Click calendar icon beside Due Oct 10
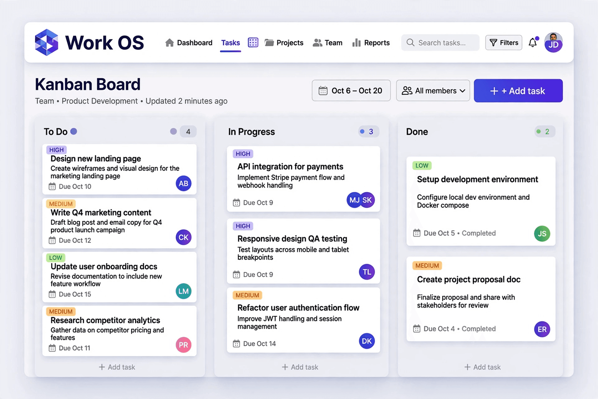598x399 pixels. point(52,186)
